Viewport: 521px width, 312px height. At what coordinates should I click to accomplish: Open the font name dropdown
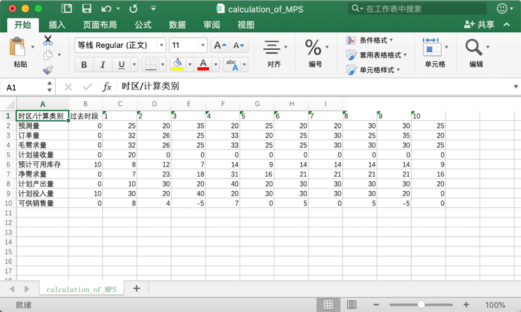coord(161,45)
